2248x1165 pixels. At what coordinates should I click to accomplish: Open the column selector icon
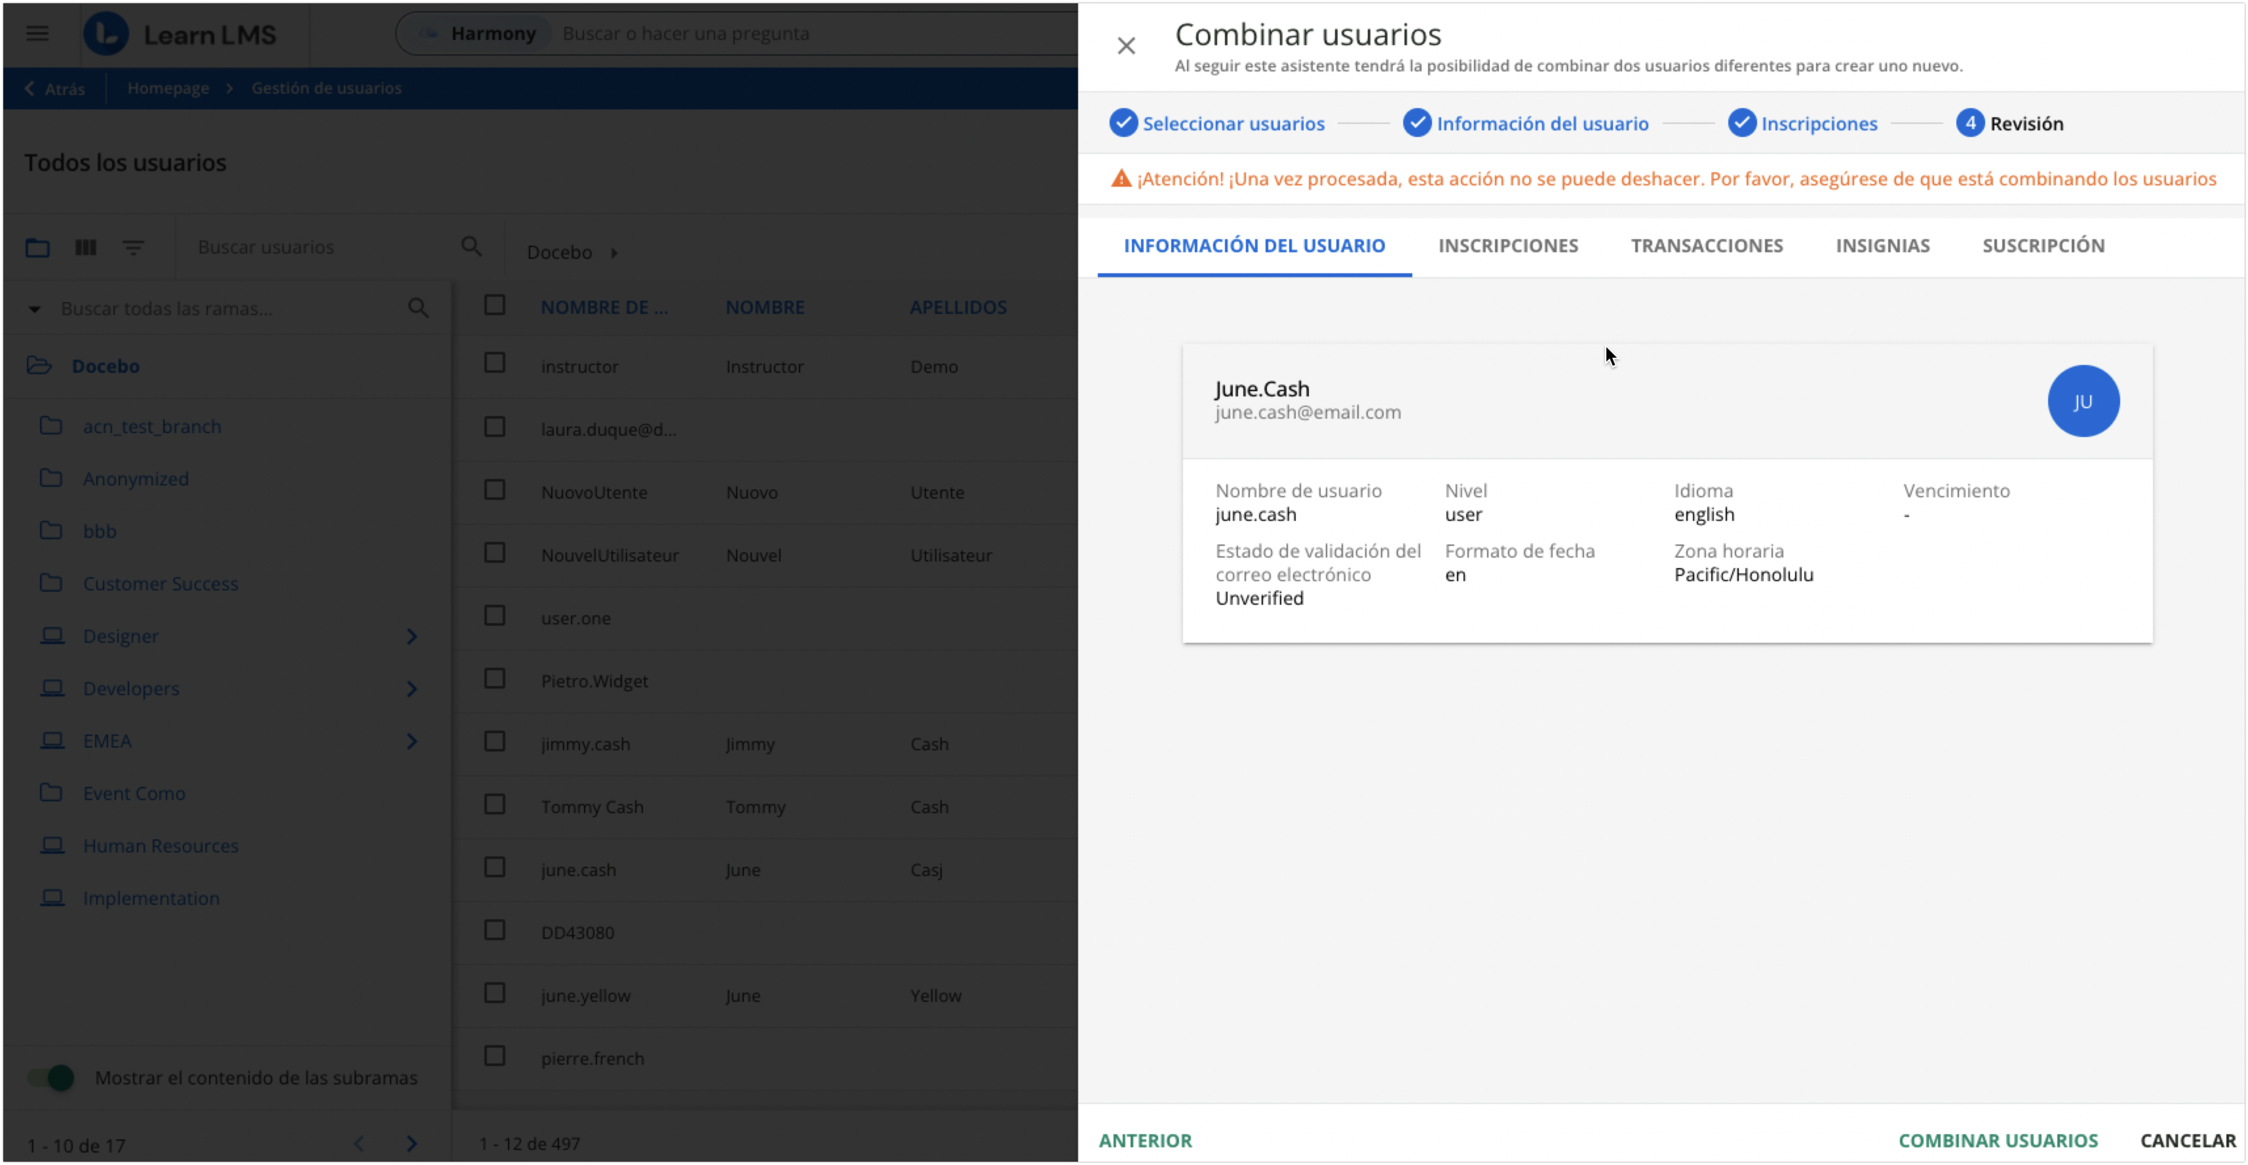(x=86, y=248)
